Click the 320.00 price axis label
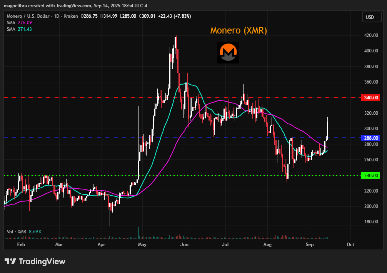The height and width of the screenshot is (273, 387). 371,113
